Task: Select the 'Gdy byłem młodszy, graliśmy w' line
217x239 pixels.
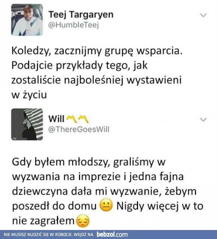Action: coord(89,162)
